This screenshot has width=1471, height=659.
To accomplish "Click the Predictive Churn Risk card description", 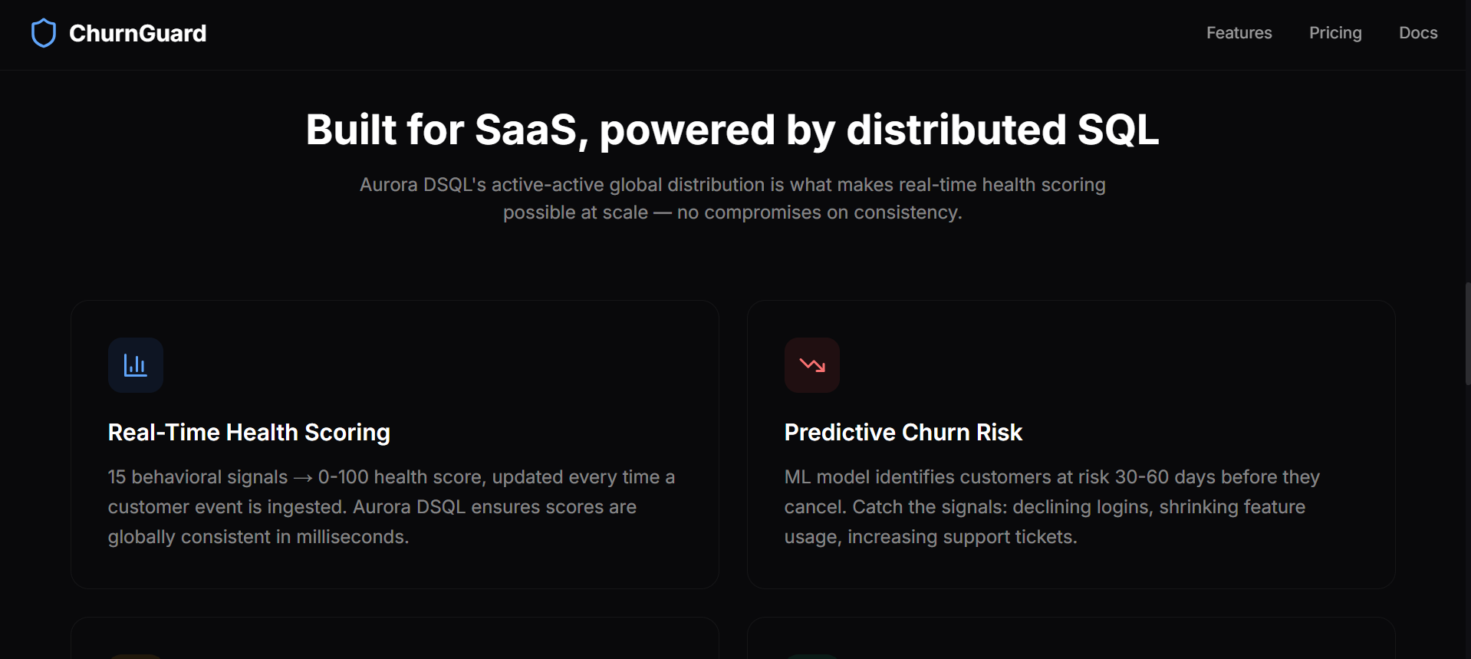I will click(x=1052, y=506).
